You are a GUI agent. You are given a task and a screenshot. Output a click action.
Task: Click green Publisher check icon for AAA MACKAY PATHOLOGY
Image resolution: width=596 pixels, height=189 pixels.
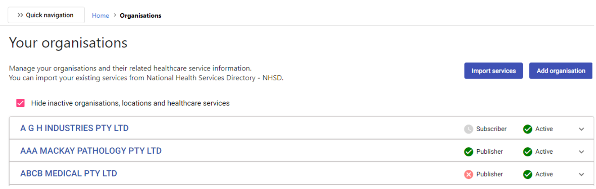point(468,152)
